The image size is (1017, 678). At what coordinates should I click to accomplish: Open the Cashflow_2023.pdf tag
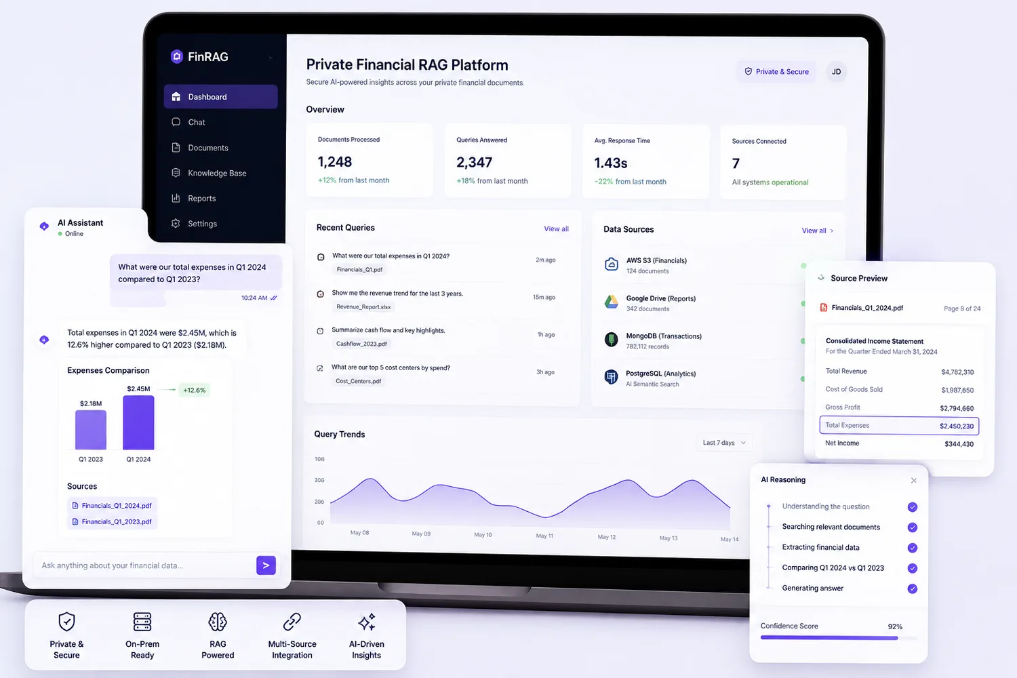[x=361, y=344]
